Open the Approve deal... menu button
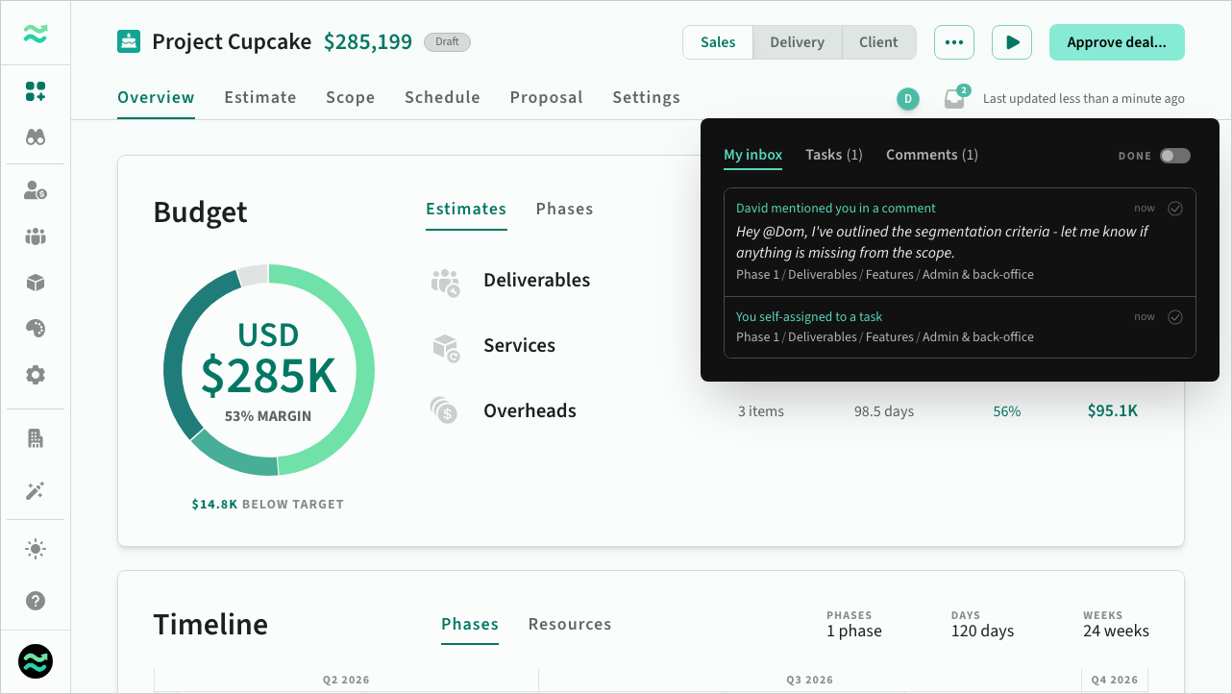 coord(1116,42)
